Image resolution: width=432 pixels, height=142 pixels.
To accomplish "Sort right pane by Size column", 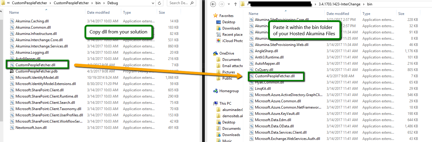I will tap(401, 14).
